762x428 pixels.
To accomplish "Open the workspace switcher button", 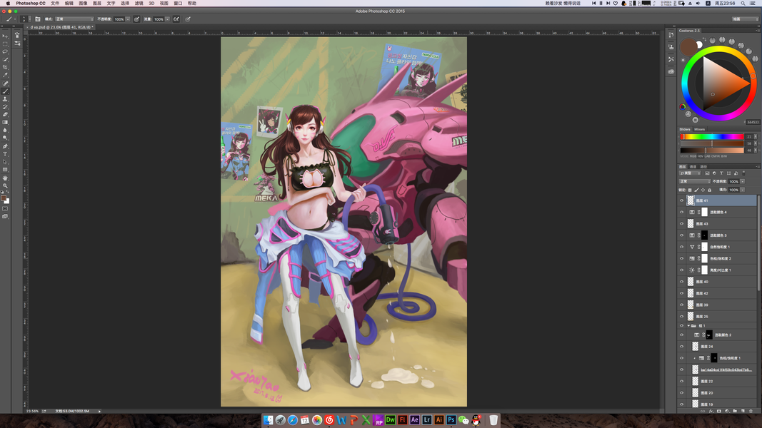I will [x=745, y=19].
